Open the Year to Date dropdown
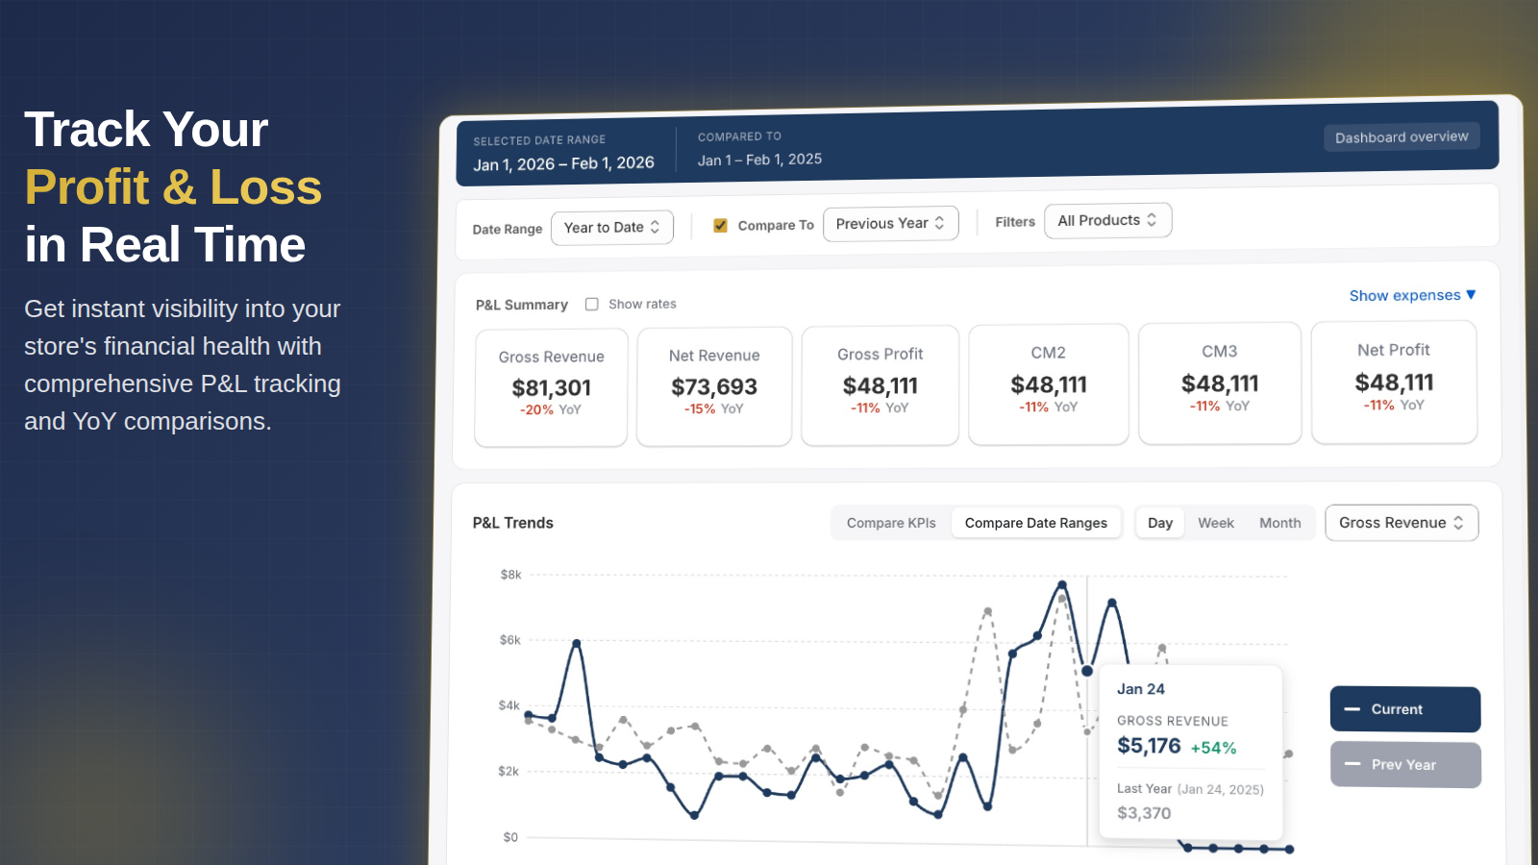 click(611, 227)
